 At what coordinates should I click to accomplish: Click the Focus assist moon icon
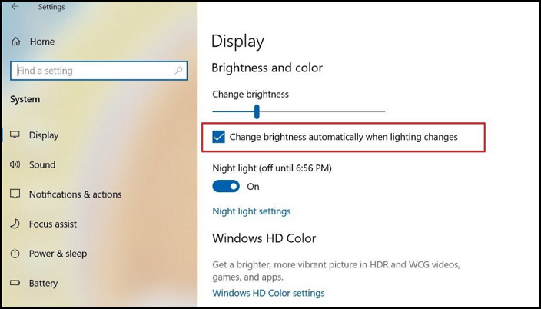[x=15, y=224]
